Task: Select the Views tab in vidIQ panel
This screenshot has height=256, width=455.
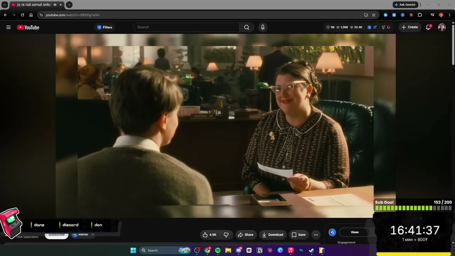Action: coord(355,232)
